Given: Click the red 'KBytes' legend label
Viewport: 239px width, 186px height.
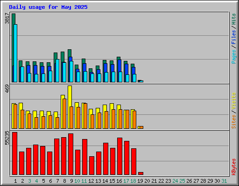Looking at the screenshot, I should click(233, 167).
